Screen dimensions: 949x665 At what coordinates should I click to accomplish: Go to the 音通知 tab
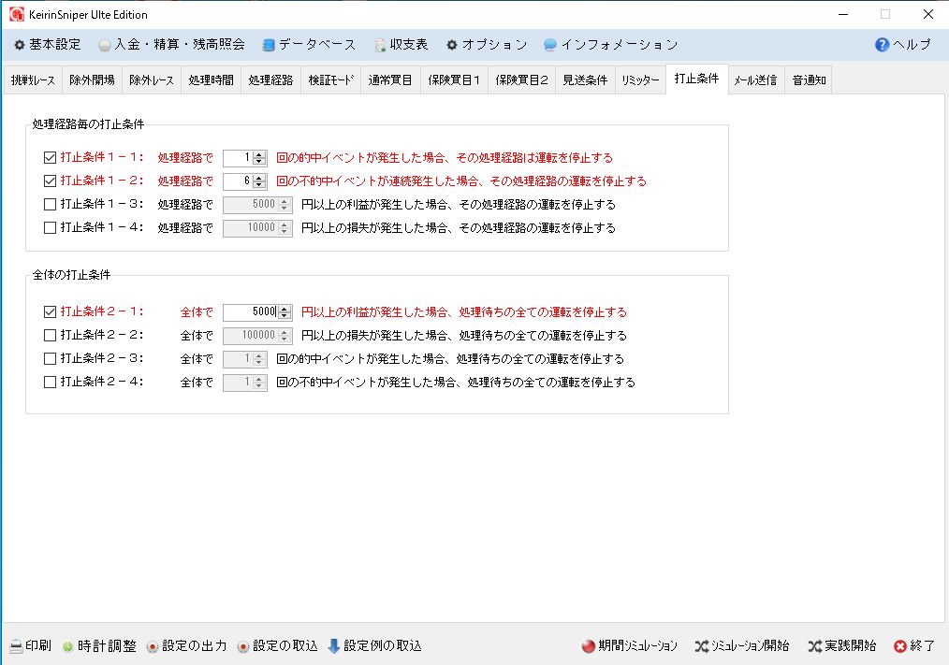click(809, 80)
